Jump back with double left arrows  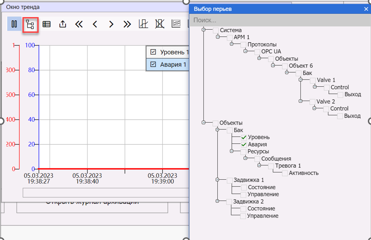coord(79,24)
